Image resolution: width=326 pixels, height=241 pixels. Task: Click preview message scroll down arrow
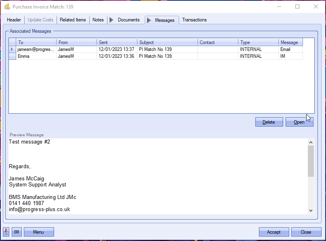pos(311,210)
